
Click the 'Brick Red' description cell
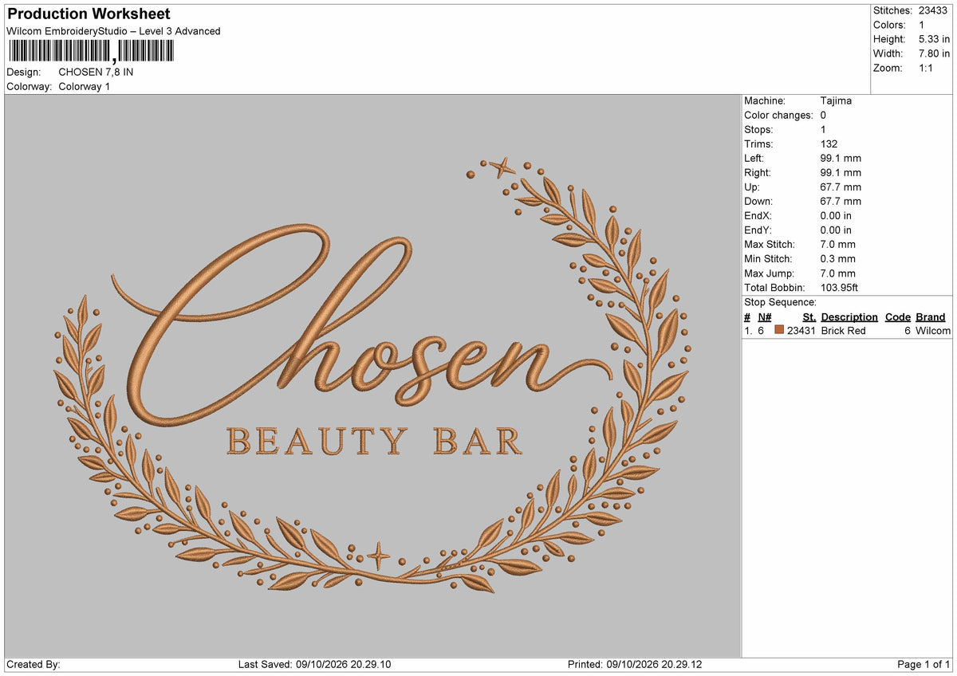click(x=843, y=331)
